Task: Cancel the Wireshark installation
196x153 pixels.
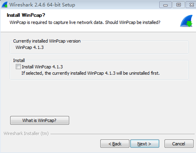Action: click(x=179, y=144)
